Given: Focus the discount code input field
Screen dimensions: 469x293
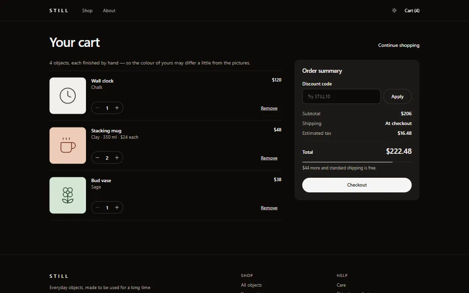Looking at the screenshot, I should click(341, 97).
